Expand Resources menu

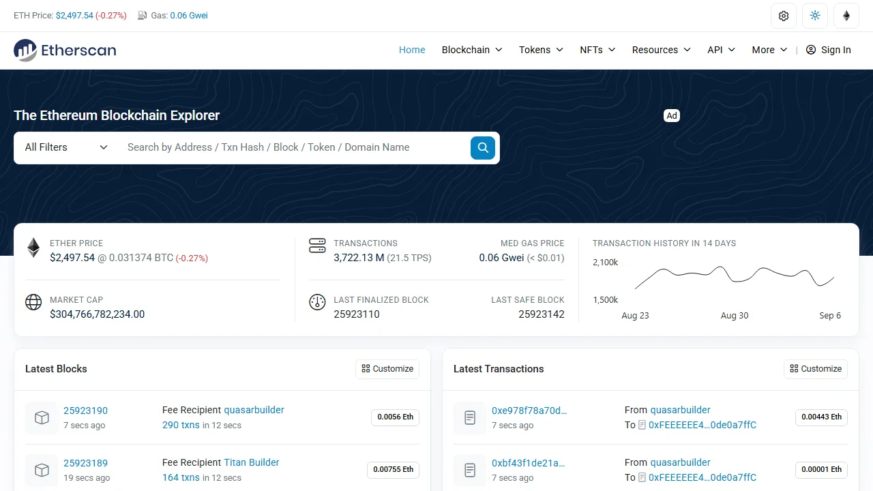661,50
